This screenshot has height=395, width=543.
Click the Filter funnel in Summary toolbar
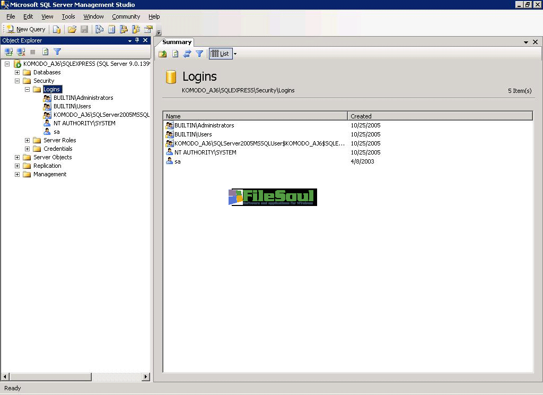pyautogui.click(x=199, y=54)
